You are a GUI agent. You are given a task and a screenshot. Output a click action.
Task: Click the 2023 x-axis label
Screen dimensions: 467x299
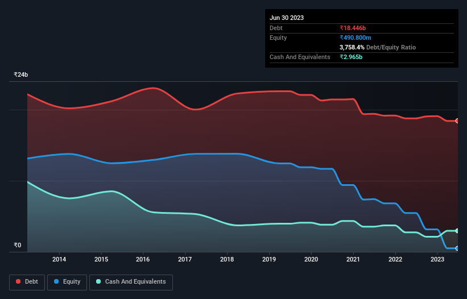click(437, 259)
